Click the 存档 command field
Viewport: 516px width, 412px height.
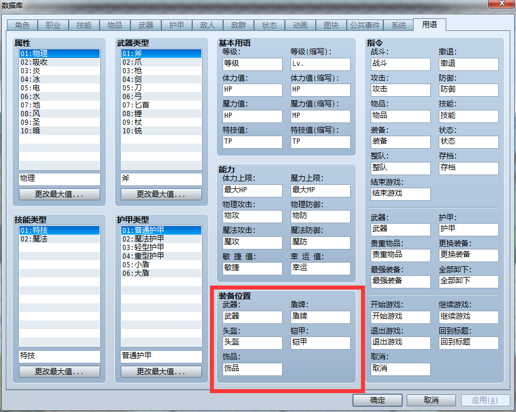click(469, 168)
